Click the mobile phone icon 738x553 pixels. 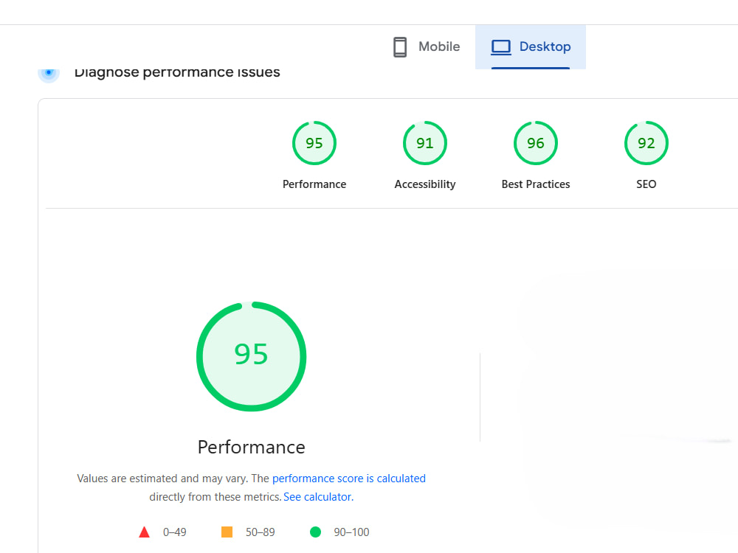coord(400,47)
